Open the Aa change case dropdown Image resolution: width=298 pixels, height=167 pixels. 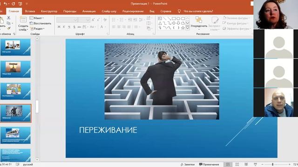coord(93,27)
